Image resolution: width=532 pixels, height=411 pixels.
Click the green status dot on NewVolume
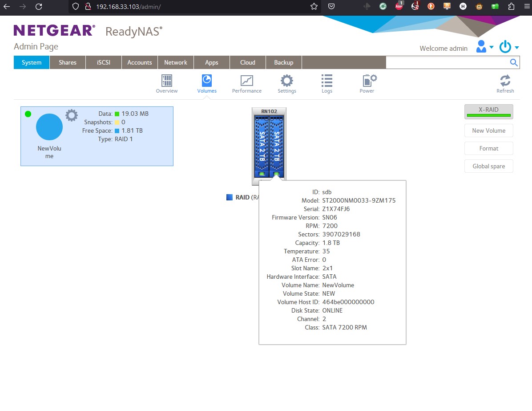[28, 114]
